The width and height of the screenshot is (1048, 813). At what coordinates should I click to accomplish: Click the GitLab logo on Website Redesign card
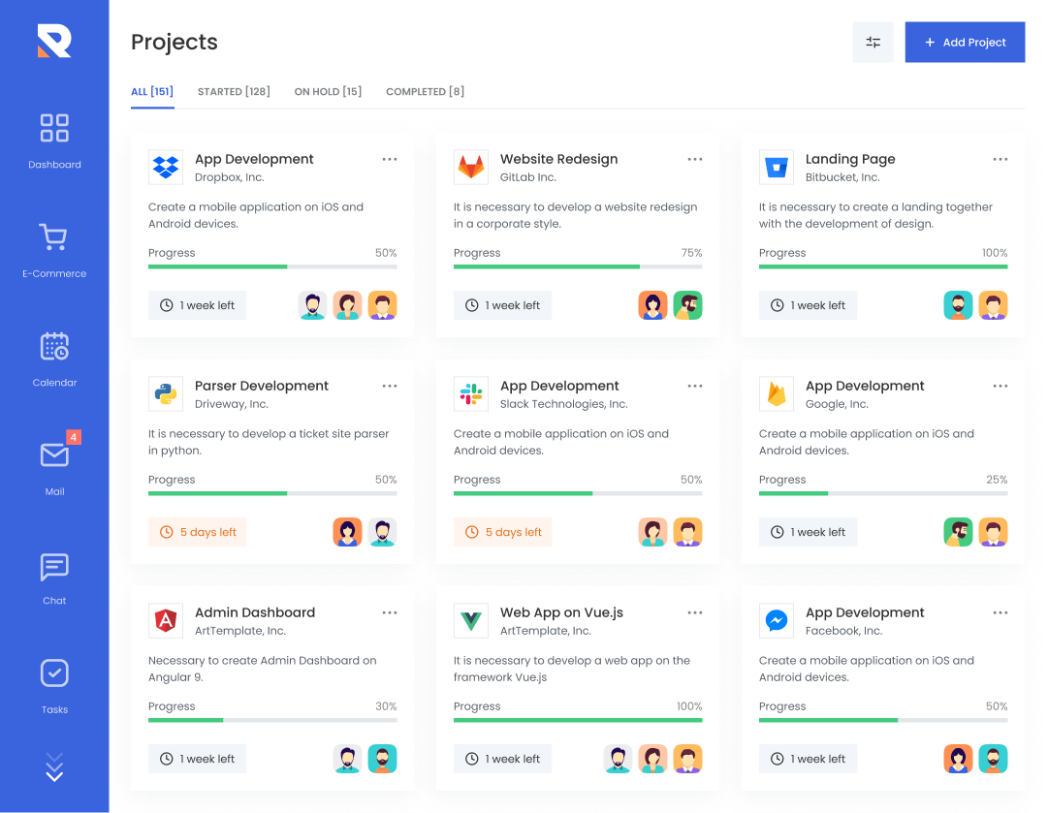(x=471, y=167)
